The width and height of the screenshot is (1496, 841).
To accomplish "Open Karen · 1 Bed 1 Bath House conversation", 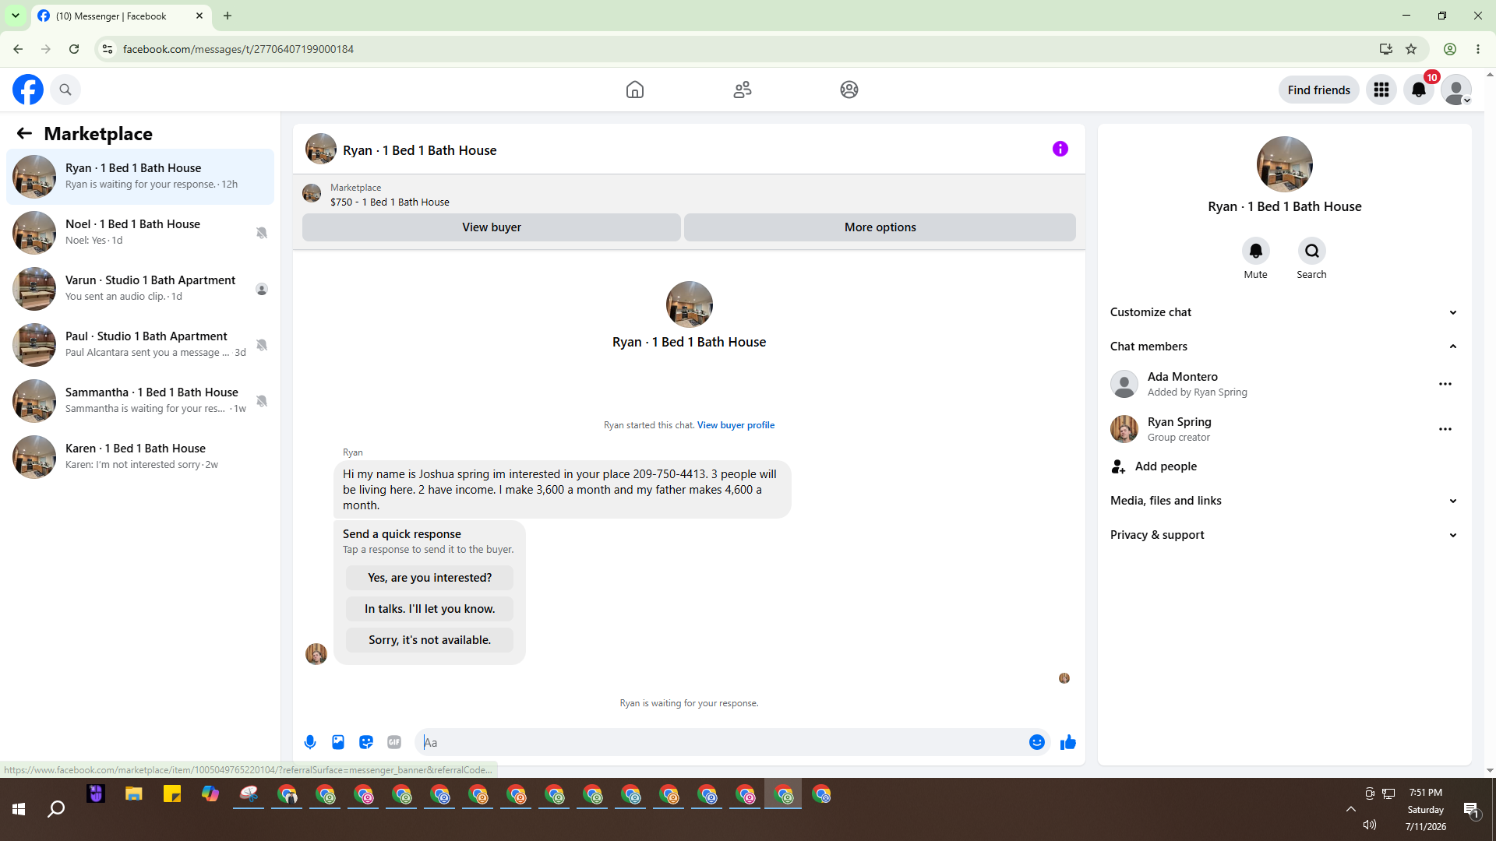I will click(140, 457).
